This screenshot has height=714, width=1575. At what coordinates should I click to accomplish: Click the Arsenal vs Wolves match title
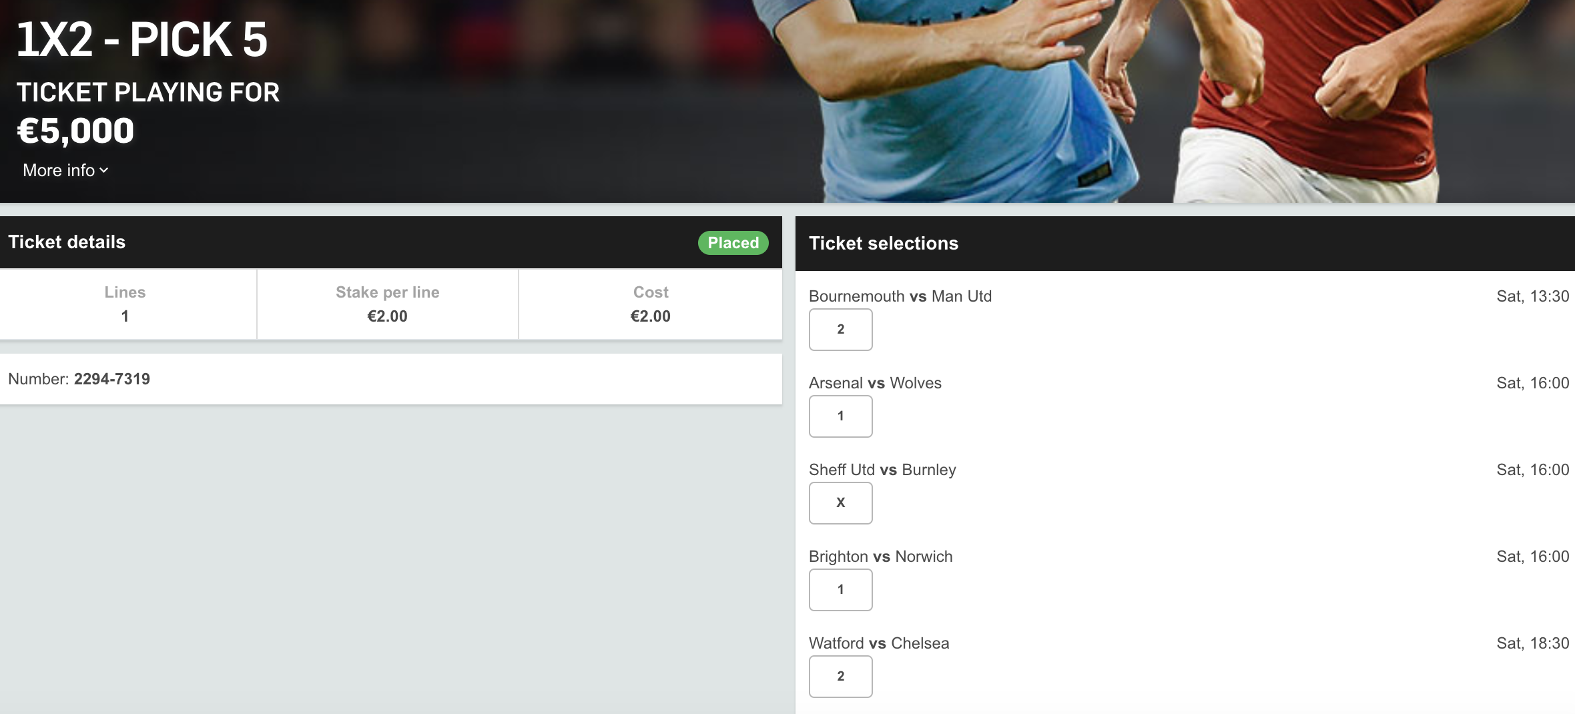click(x=875, y=383)
